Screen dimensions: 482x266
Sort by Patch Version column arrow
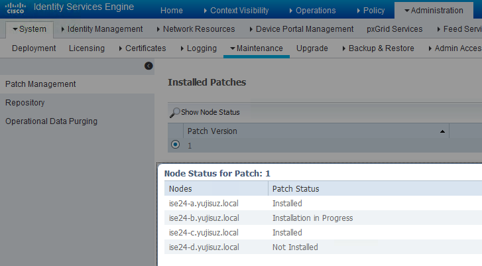(442, 131)
